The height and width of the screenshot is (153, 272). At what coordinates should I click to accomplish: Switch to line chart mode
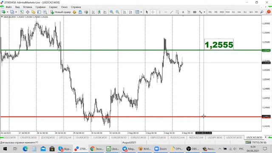click(x=105, y=12)
